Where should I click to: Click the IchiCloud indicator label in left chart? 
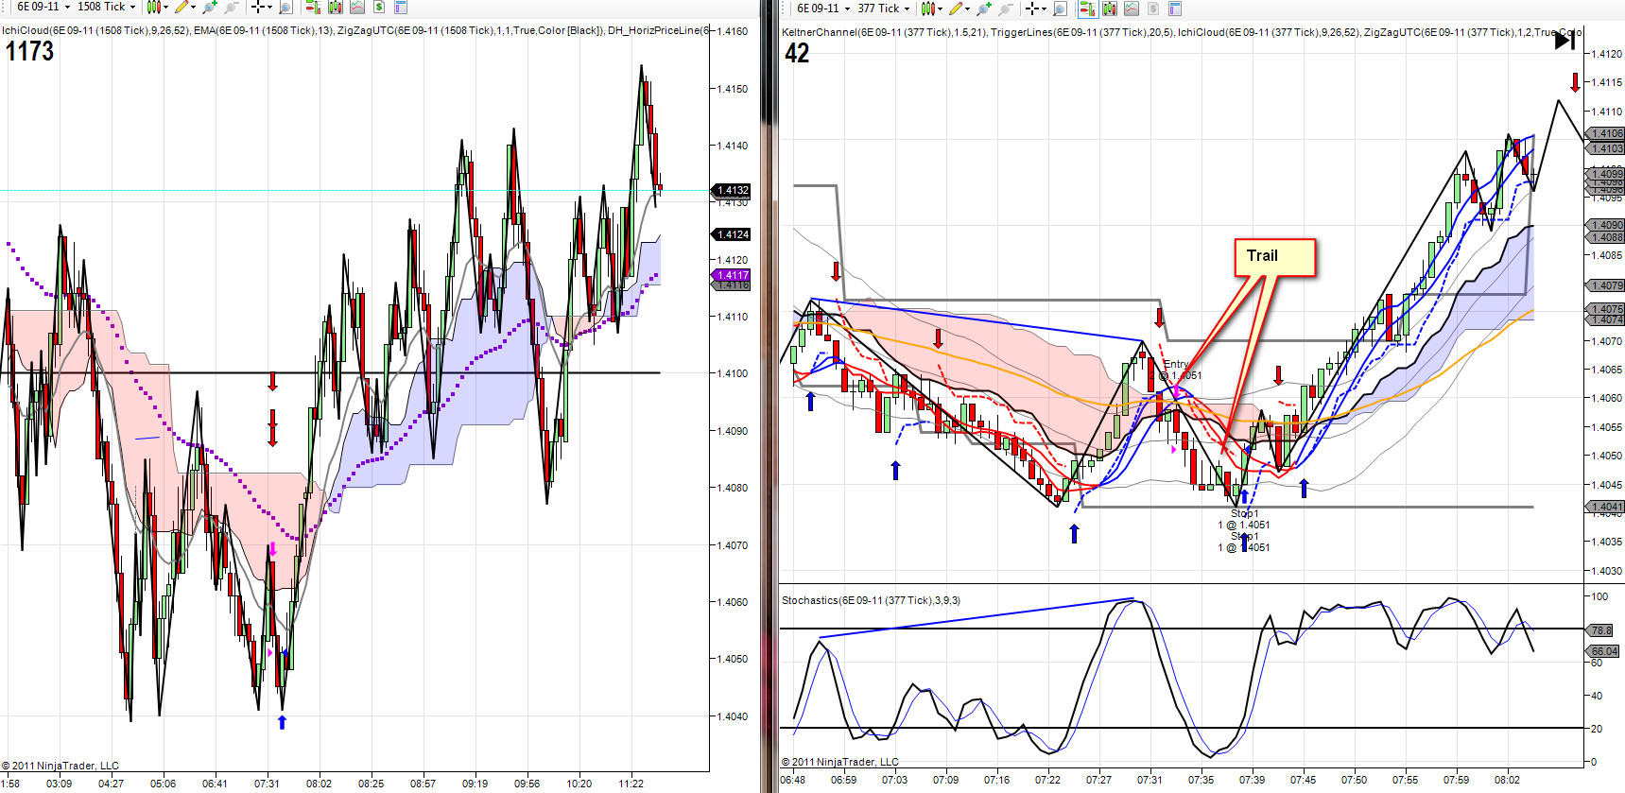[95, 30]
